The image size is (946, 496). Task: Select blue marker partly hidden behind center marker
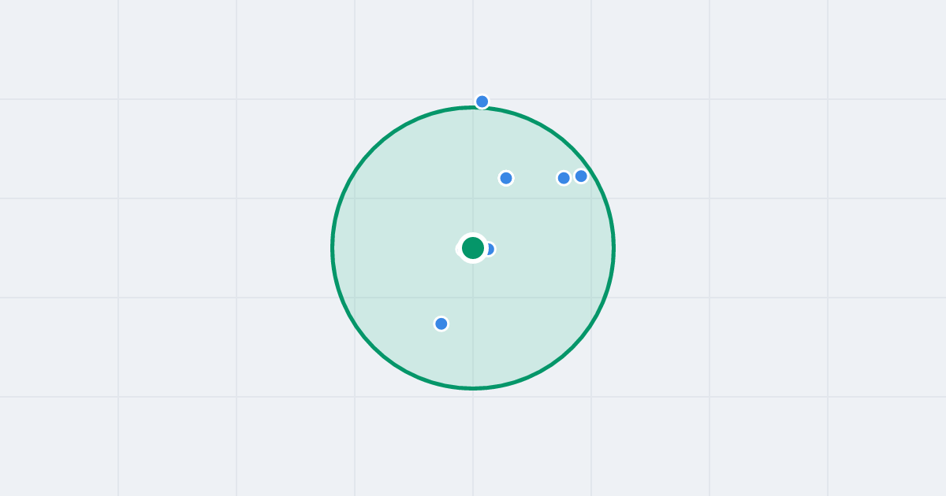(490, 249)
